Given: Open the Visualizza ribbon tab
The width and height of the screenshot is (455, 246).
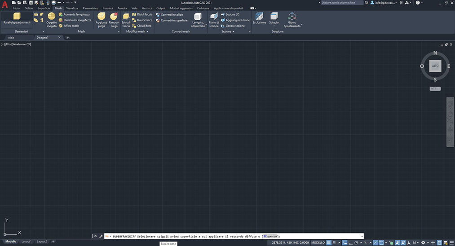Looking at the screenshot, I should [72, 8].
